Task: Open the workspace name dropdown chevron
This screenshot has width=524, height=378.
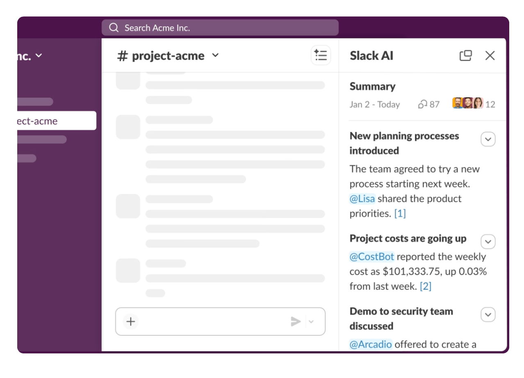Action: click(39, 55)
